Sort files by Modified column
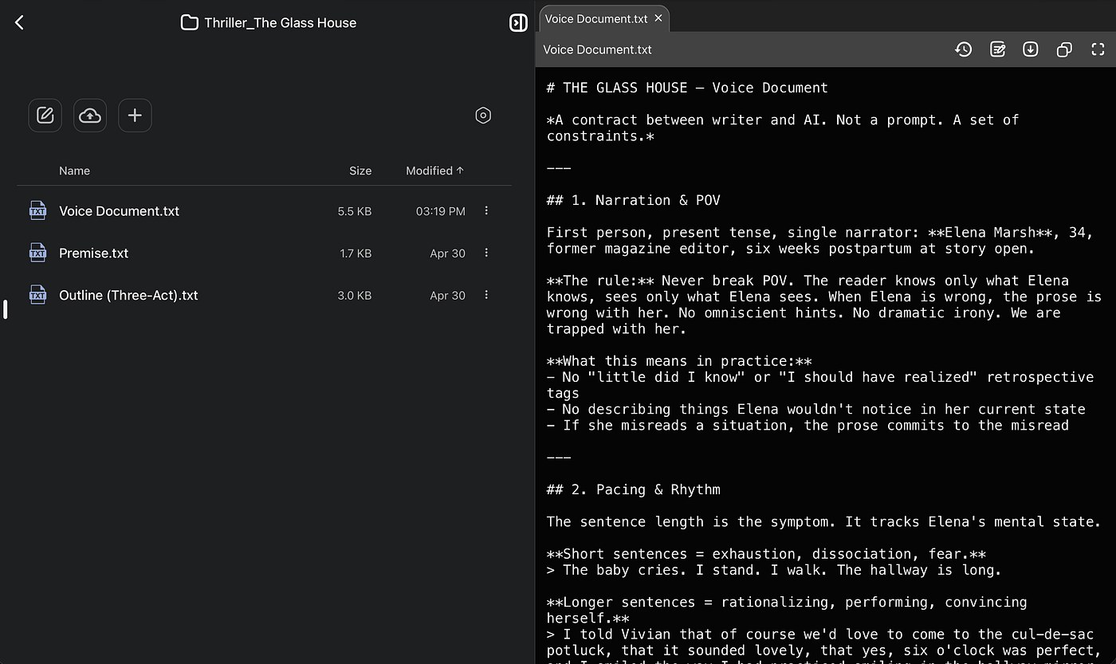 click(435, 171)
